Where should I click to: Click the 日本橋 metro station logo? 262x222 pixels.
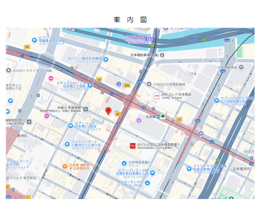pyautogui.click(x=158, y=117)
